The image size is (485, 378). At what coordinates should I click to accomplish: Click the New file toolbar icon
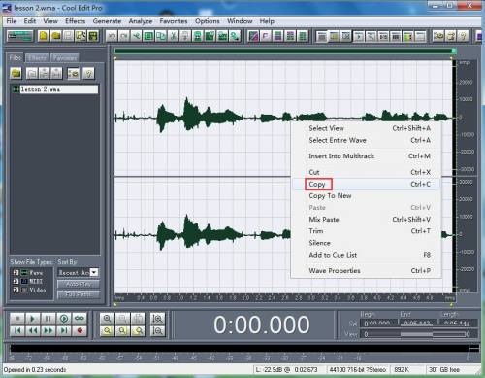pyautogui.click(x=43, y=36)
